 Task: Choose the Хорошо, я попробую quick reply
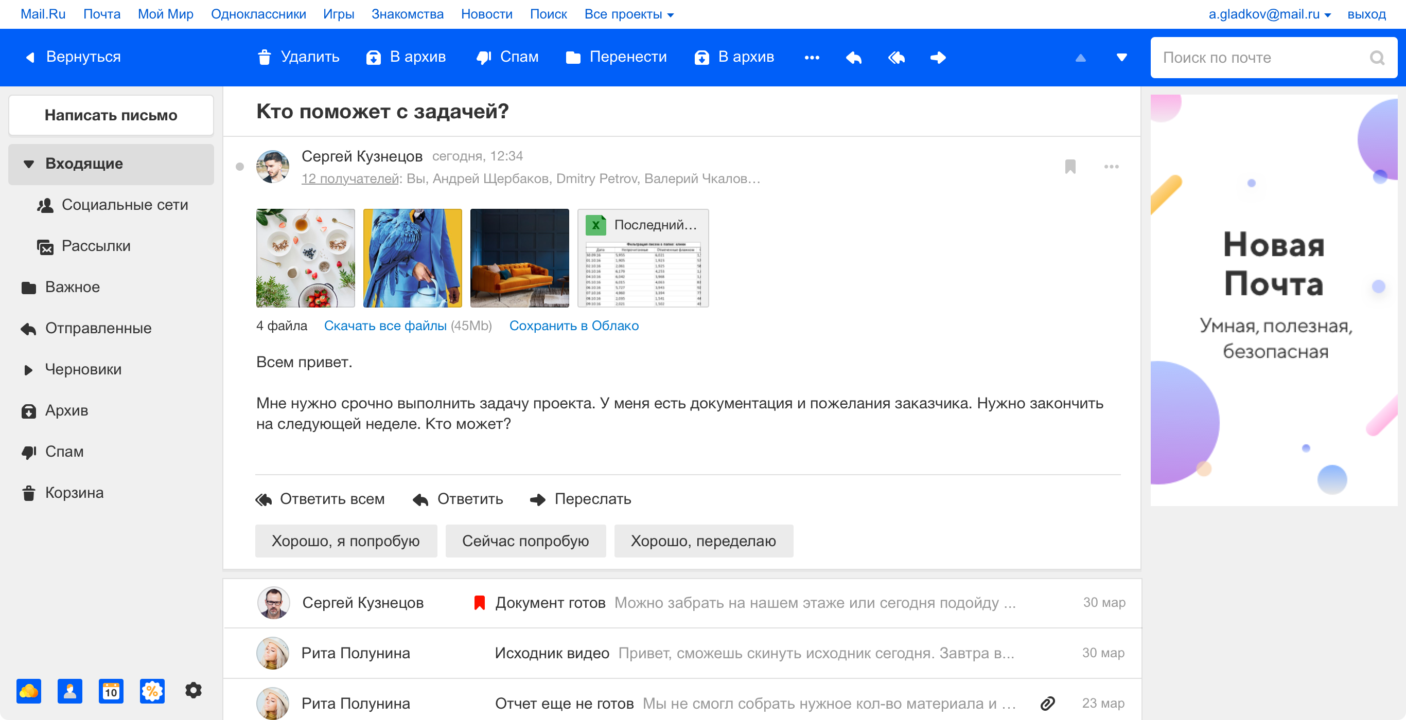(345, 541)
